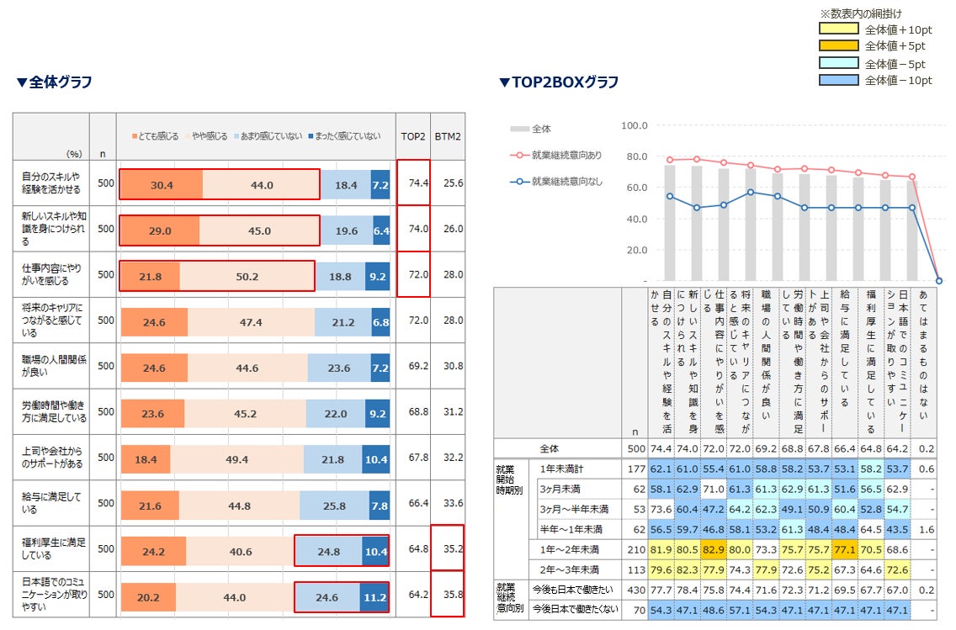
Task: Click the とても感じる legend entry
Action: [x=156, y=136]
